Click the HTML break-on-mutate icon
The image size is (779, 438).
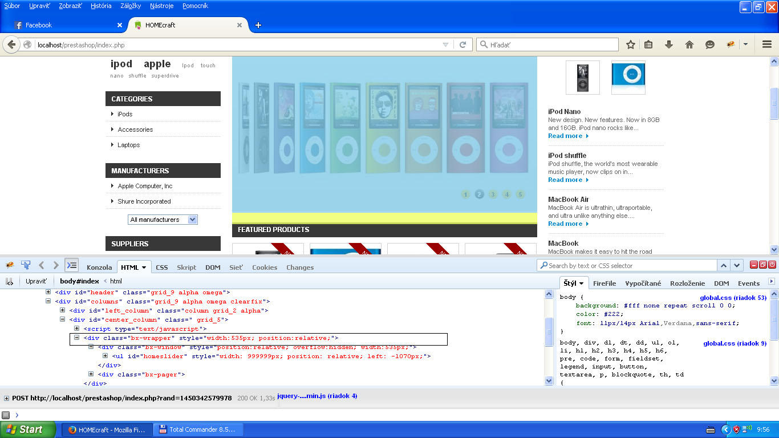point(9,281)
